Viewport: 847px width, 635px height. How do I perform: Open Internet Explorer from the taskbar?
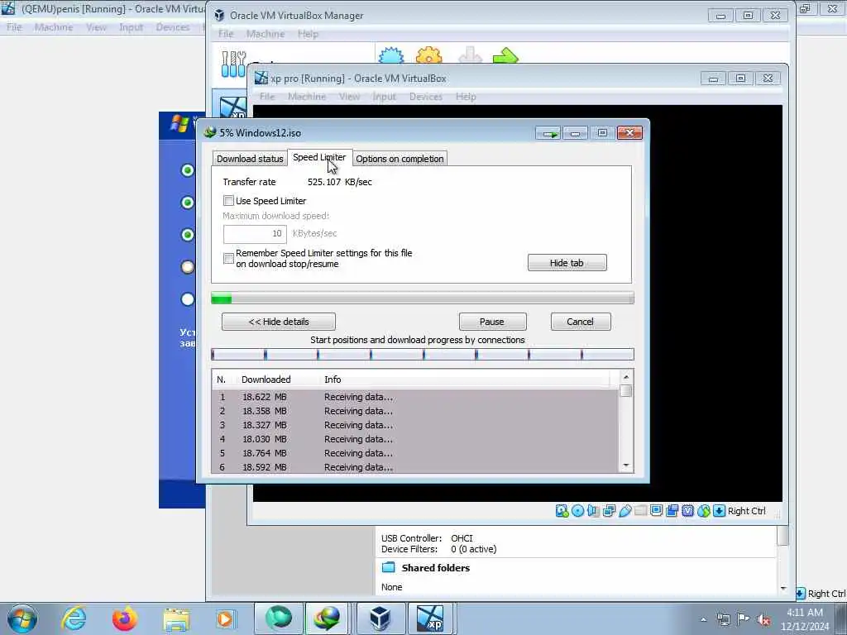coord(74,618)
